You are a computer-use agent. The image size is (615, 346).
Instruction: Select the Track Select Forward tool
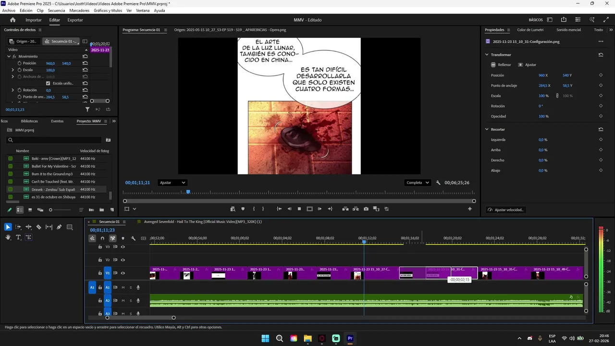coord(18,227)
